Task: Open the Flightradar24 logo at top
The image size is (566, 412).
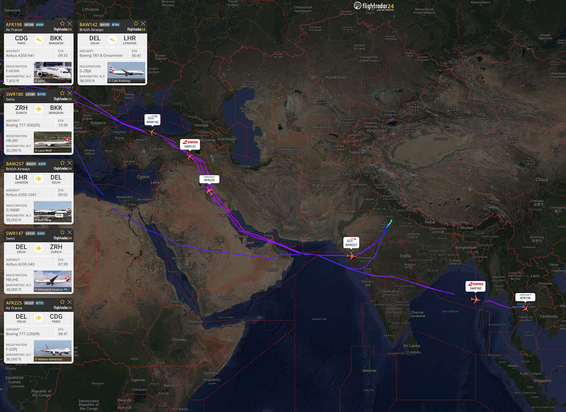Action: [374, 6]
